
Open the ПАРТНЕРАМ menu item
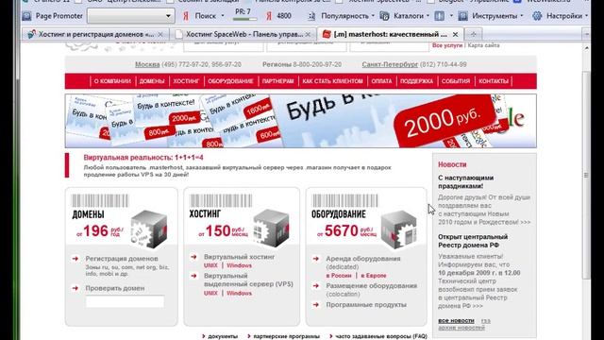click(x=277, y=81)
